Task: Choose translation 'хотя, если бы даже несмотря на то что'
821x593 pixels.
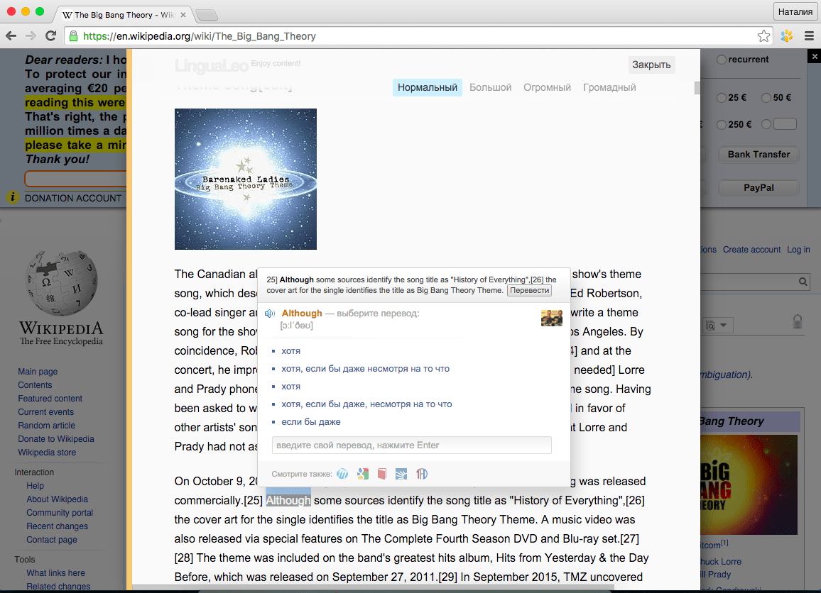Action: pyautogui.click(x=366, y=369)
